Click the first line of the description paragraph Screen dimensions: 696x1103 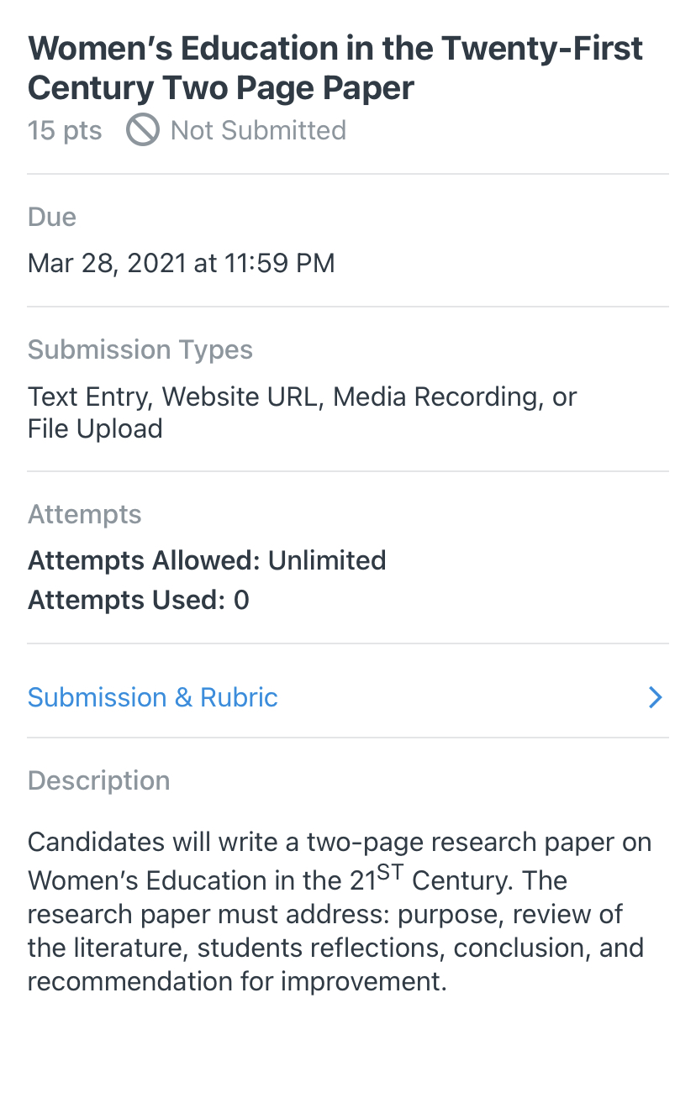(x=339, y=842)
